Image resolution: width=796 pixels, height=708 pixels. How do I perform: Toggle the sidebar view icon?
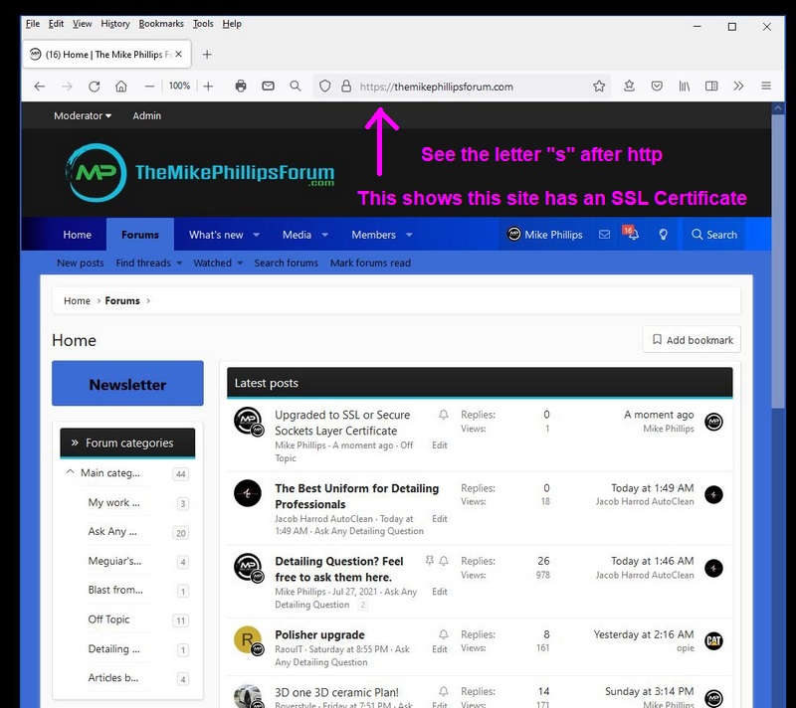tap(711, 87)
